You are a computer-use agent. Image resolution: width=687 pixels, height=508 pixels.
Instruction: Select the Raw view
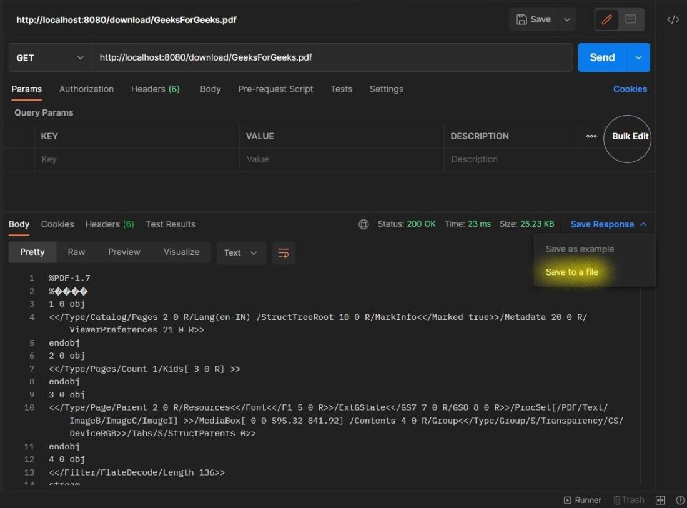tap(76, 252)
